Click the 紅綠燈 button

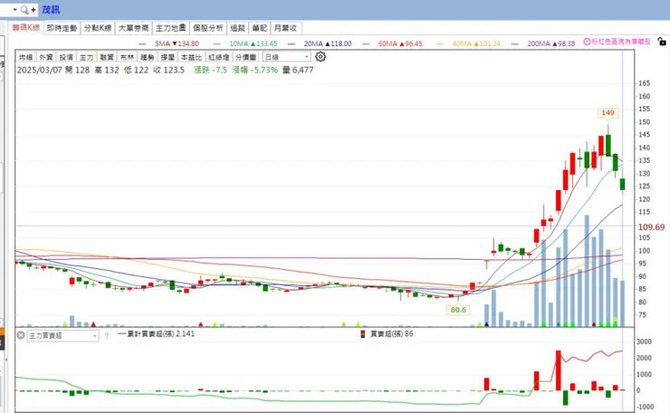(219, 57)
